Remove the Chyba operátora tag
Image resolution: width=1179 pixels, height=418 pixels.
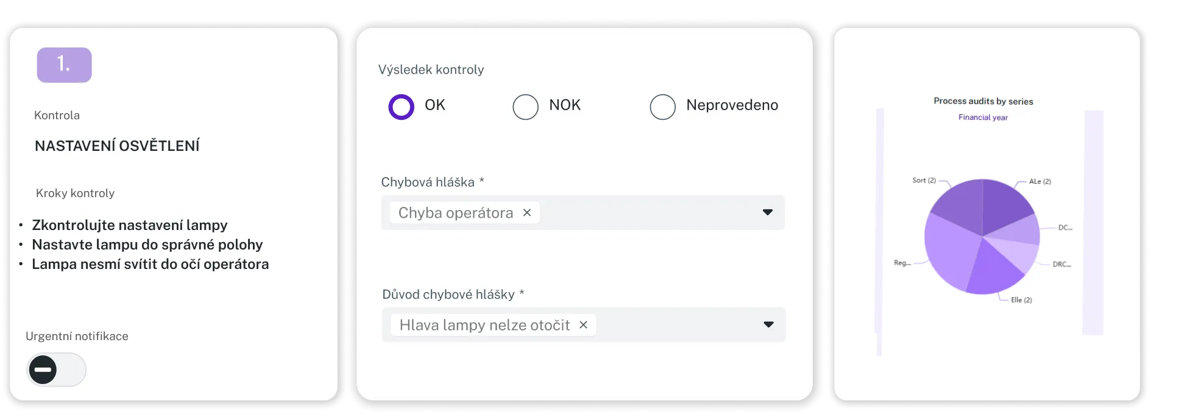(527, 213)
